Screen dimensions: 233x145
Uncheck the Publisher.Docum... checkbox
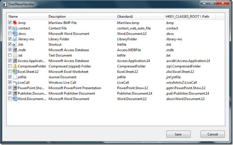tap(10, 93)
